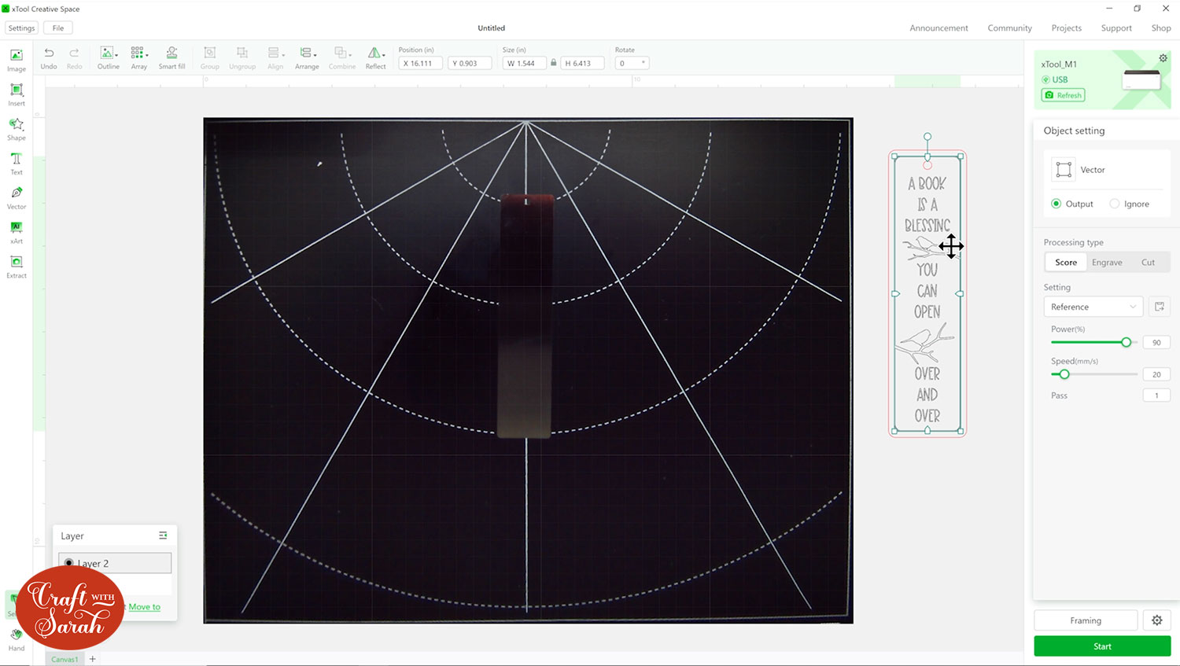Open the File menu

pos(58,28)
